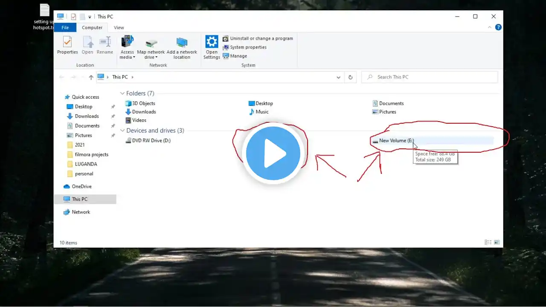Select DVD RW Drive (D:)
Screen dimensions: 546x307
tap(148, 140)
